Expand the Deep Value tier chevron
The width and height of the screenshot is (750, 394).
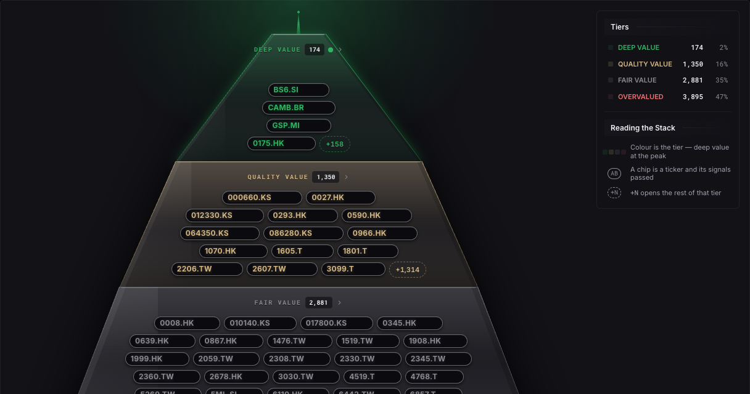[x=340, y=50]
